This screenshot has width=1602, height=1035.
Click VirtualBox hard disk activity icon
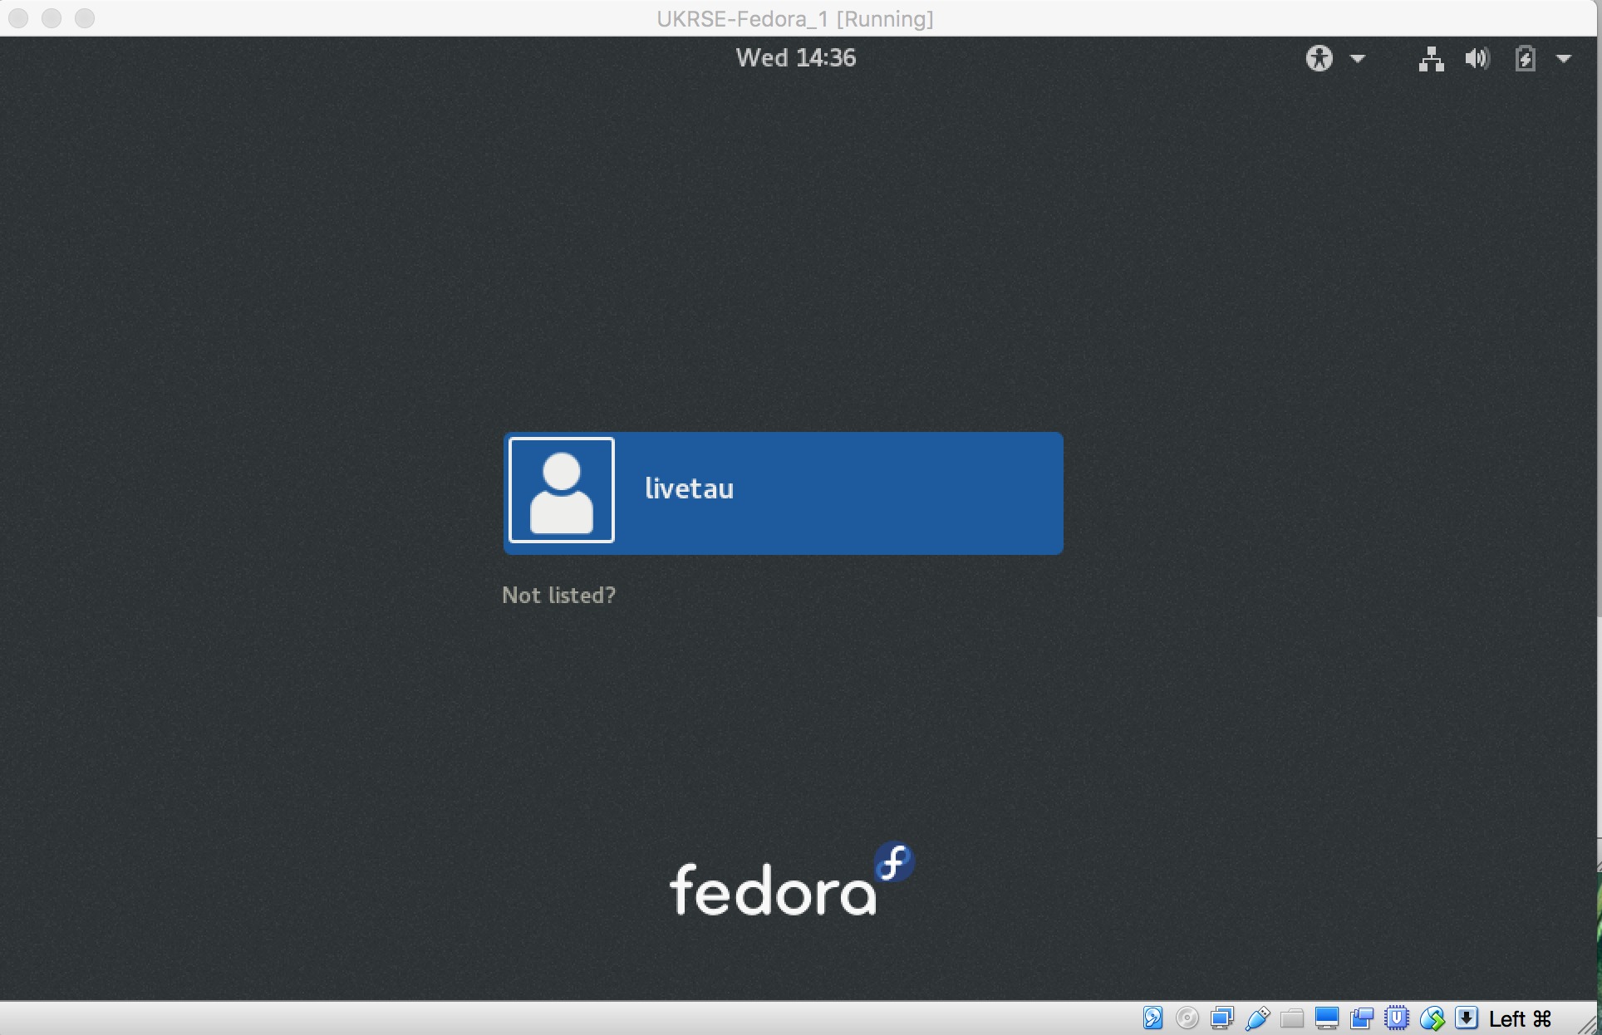click(x=1152, y=1018)
